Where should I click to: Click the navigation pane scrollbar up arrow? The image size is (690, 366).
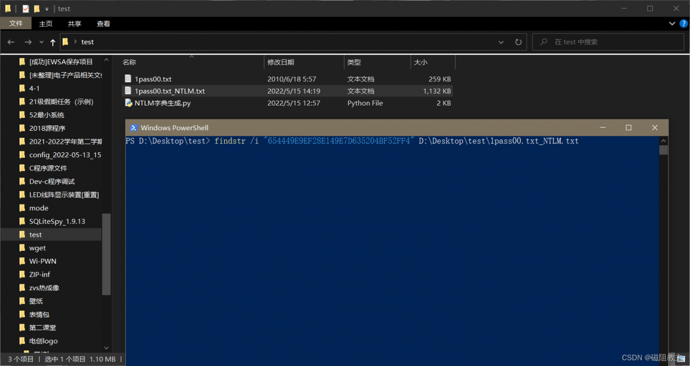pyautogui.click(x=106, y=60)
